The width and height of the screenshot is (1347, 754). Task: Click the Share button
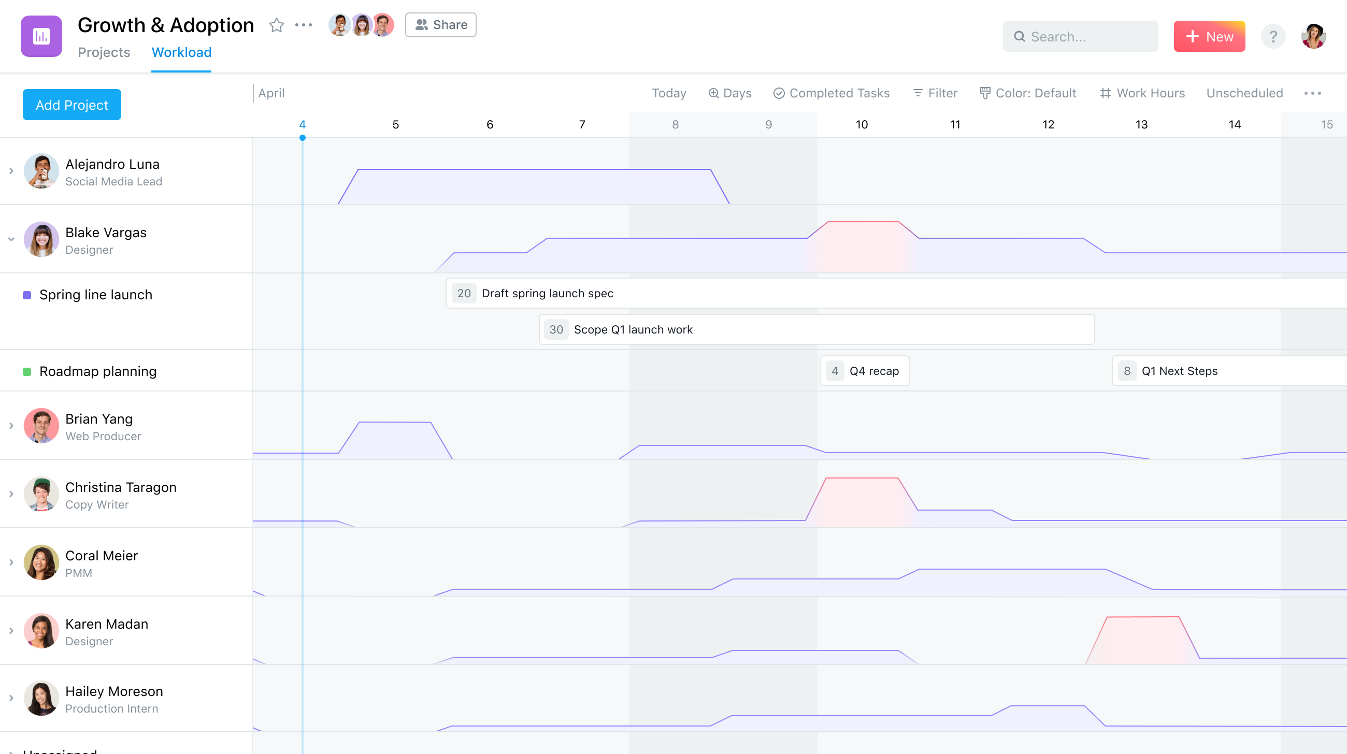pyautogui.click(x=440, y=24)
